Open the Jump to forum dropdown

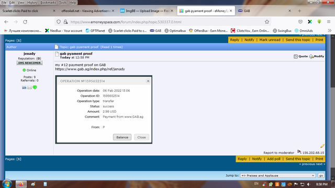(x=278, y=175)
